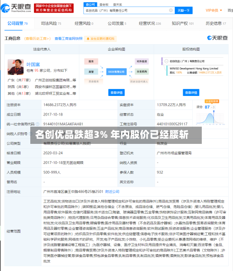Screen dimensions: 233x271
Task: Select registration number 440101000529117
Action: pos(172,124)
